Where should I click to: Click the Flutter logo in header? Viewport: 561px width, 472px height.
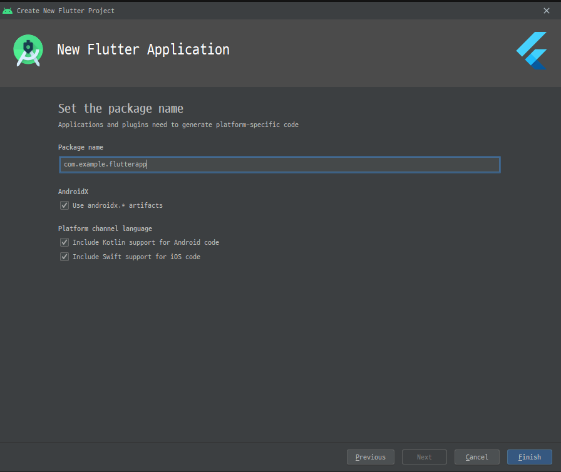pos(532,51)
